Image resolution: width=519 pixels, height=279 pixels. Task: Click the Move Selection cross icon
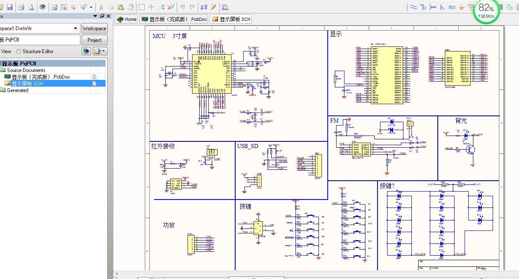click(151, 7)
